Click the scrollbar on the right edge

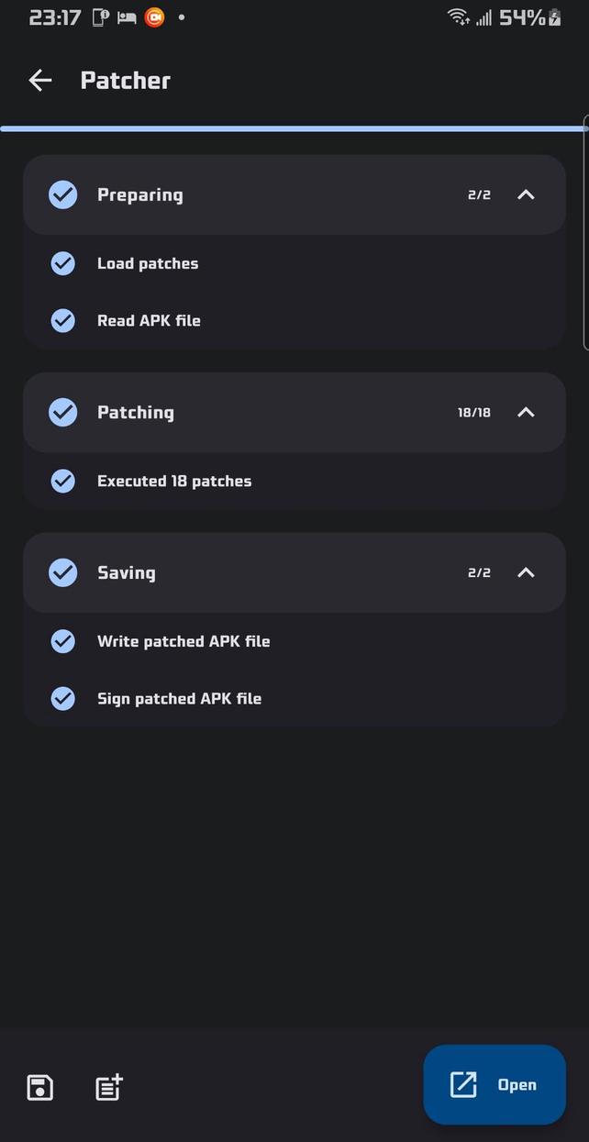tap(585, 238)
